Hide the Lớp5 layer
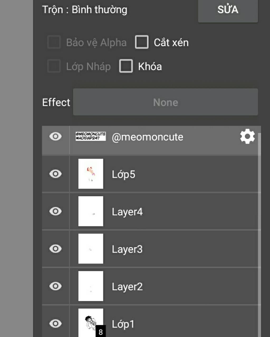The width and height of the screenshot is (270, 337). 55,174
